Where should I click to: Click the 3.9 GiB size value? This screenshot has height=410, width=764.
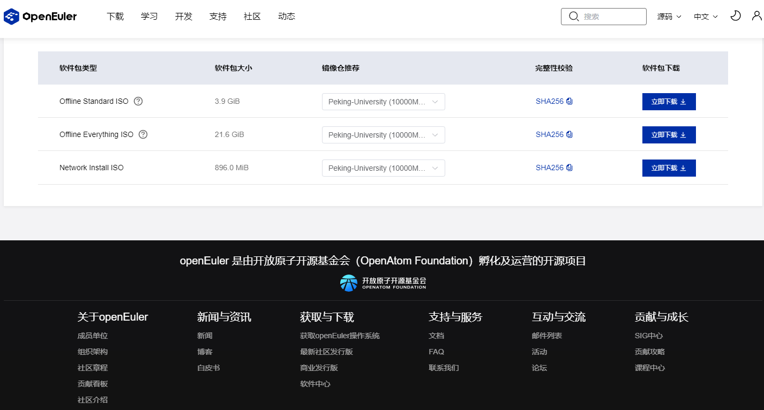coord(227,101)
